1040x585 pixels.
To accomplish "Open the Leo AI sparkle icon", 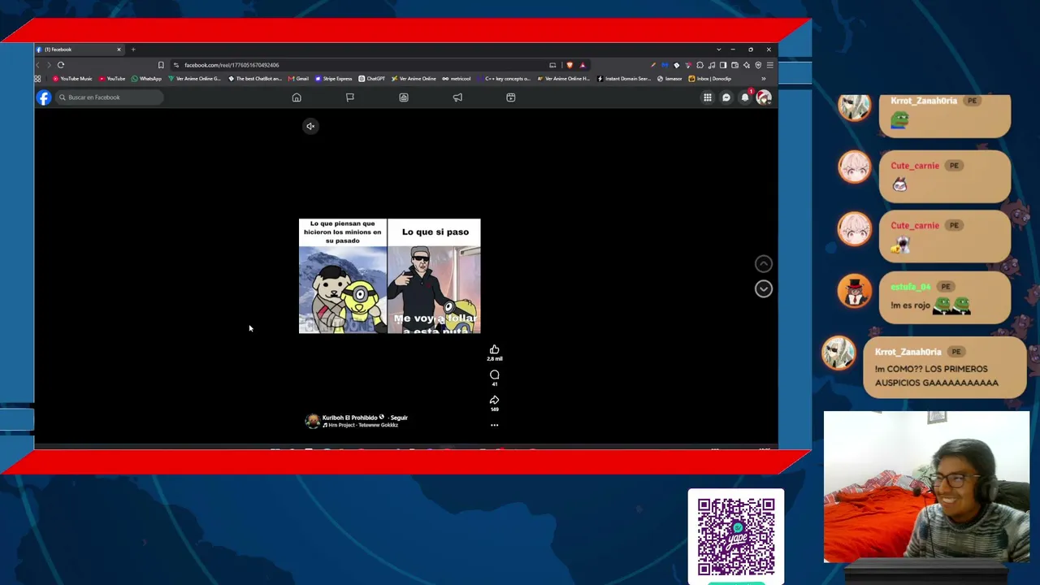I will point(747,65).
